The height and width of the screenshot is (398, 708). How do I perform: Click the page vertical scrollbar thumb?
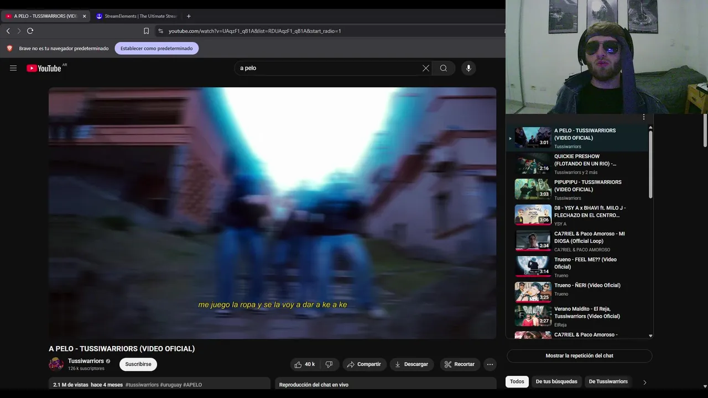click(705, 130)
